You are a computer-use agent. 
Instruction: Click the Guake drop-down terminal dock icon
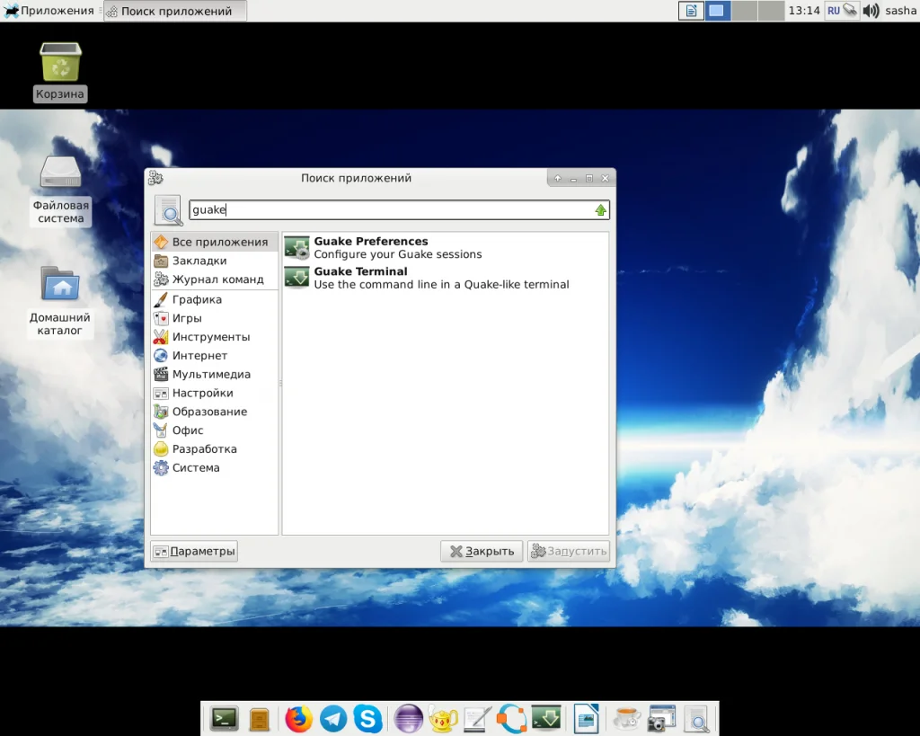pyautogui.click(x=545, y=719)
